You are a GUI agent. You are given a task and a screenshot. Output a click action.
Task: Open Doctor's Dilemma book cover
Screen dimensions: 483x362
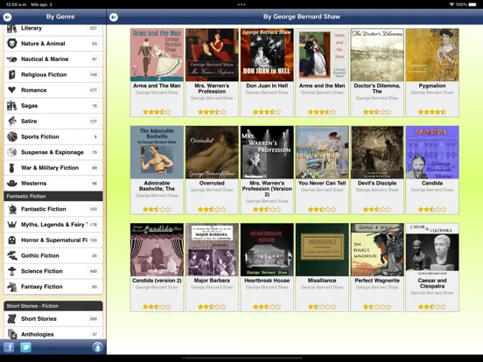(x=377, y=55)
